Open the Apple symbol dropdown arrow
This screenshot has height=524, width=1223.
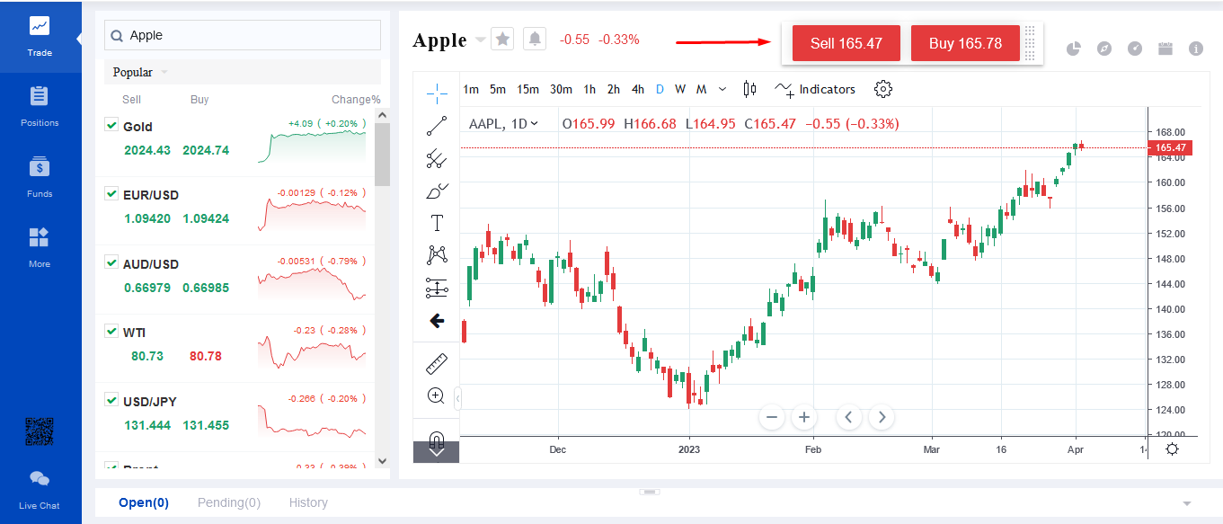click(x=481, y=40)
